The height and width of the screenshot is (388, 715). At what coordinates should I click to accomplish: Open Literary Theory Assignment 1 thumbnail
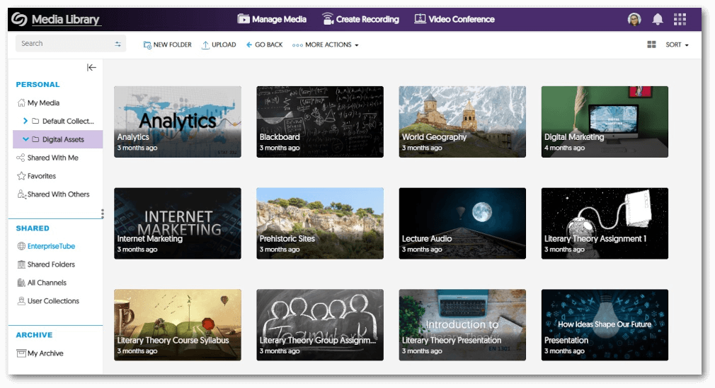[x=605, y=223]
